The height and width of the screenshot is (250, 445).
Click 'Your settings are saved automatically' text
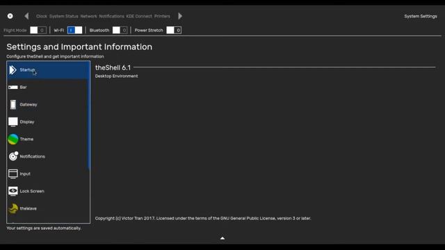coord(44,228)
